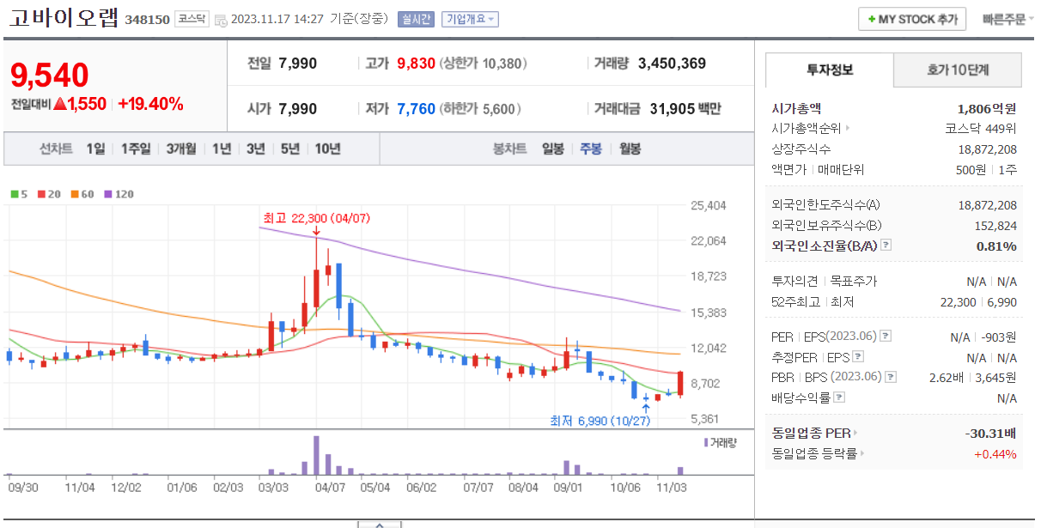Click the 거래대금 value 31,905 백만

click(x=685, y=110)
